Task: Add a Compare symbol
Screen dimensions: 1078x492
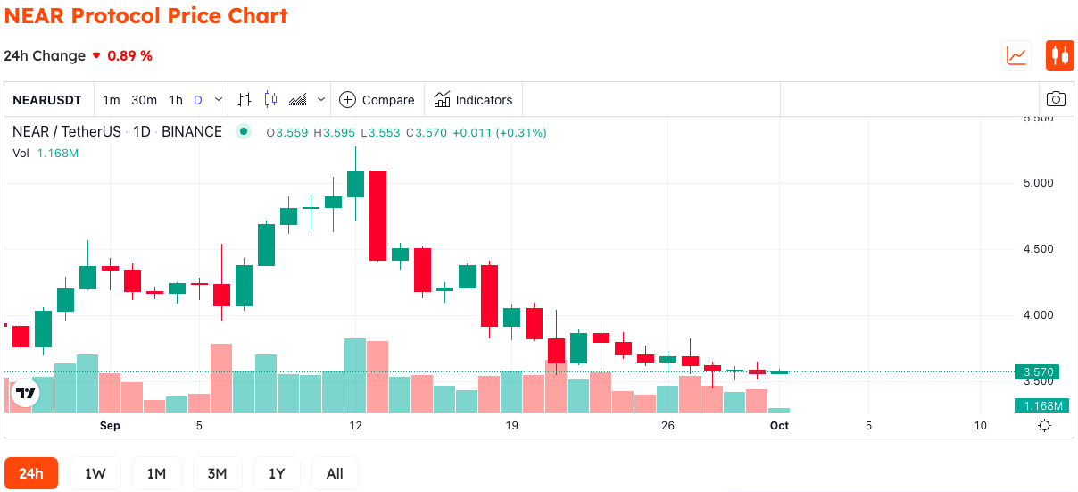Action: pyautogui.click(x=377, y=100)
